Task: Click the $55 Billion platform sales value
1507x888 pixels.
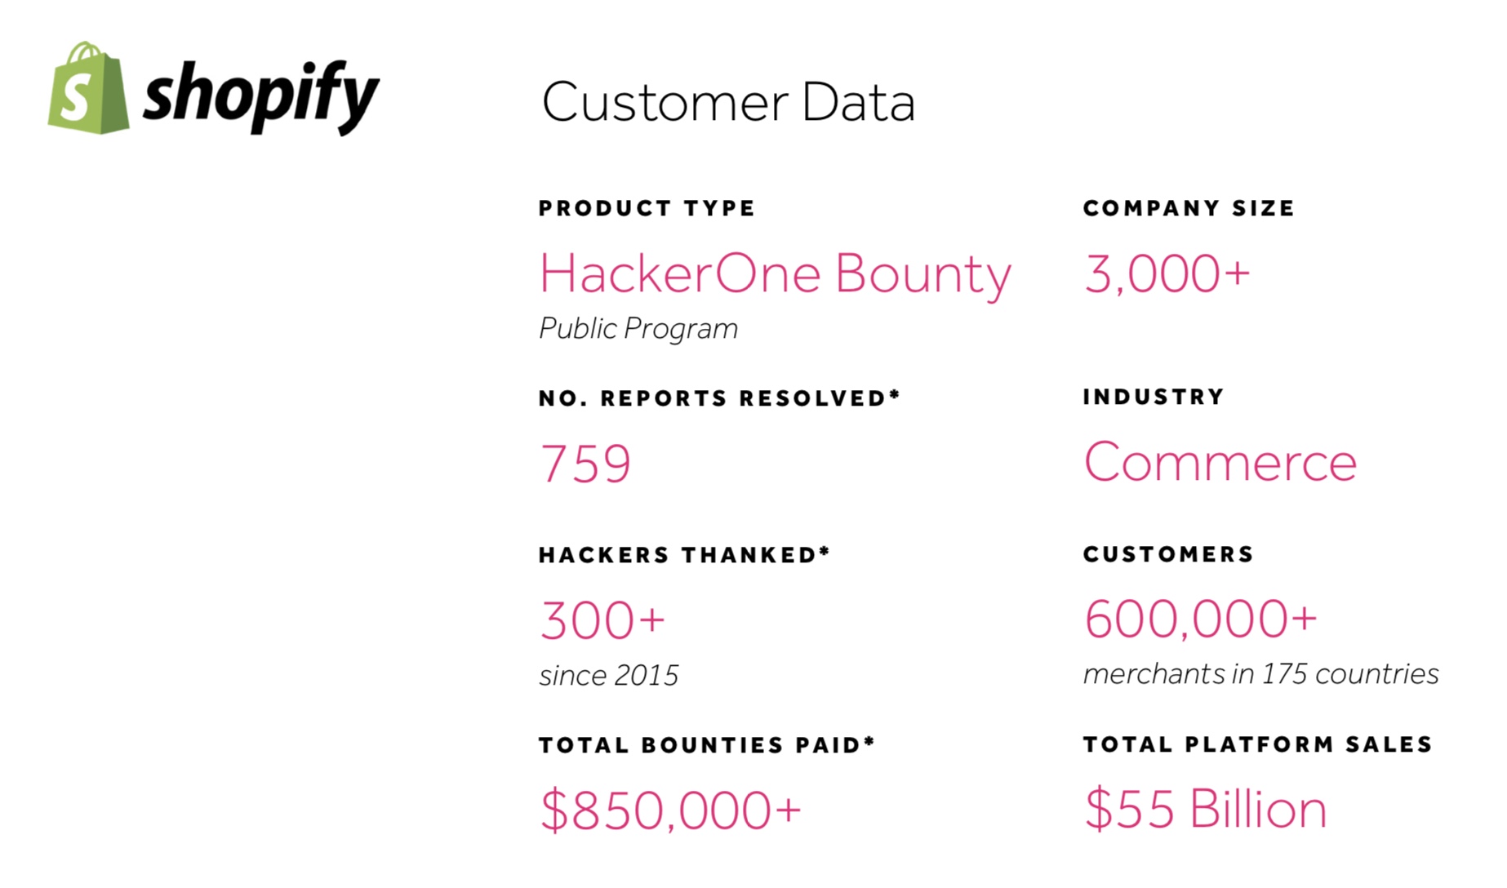Action: [x=1205, y=810]
